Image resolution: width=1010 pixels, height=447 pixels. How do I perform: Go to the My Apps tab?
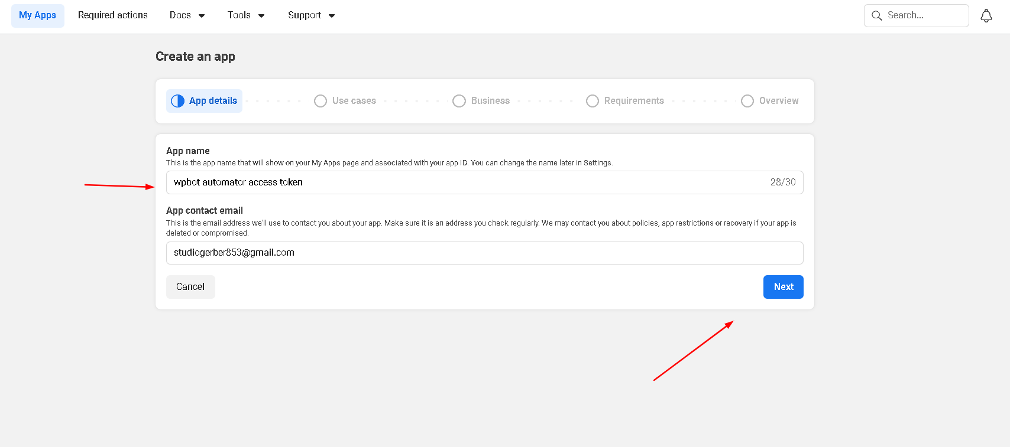(38, 15)
